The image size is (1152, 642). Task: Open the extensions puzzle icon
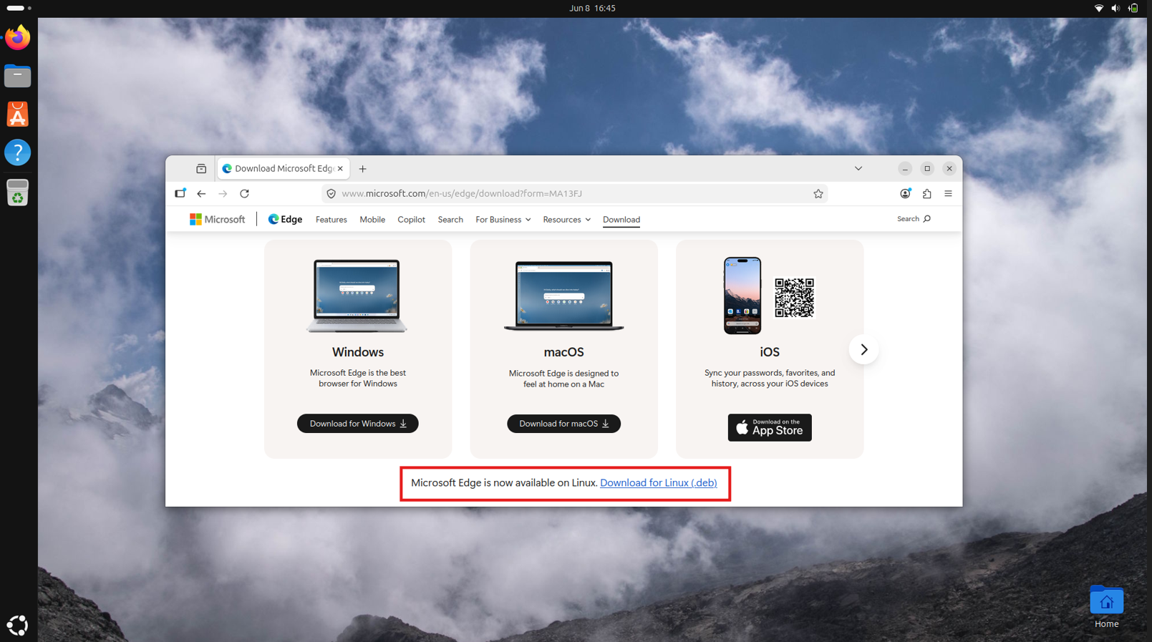pyautogui.click(x=926, y=193)
